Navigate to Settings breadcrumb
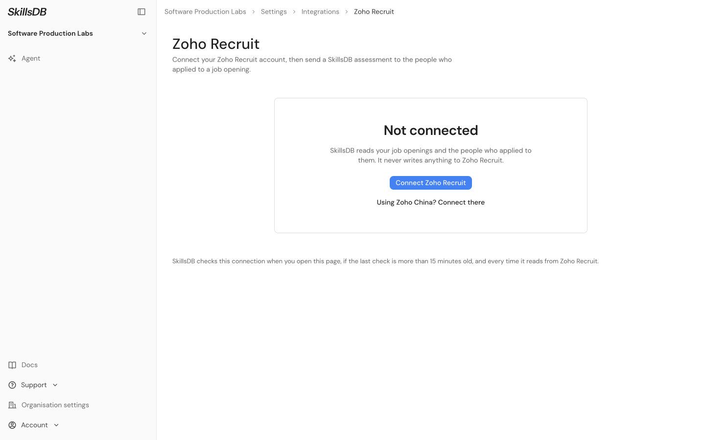The height and width of the screenshot is (440, 705). tap(274, 12)
